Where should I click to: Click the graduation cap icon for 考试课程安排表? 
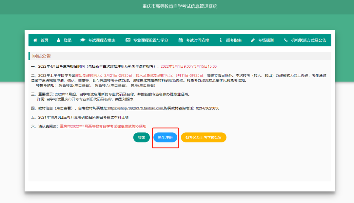83,40
